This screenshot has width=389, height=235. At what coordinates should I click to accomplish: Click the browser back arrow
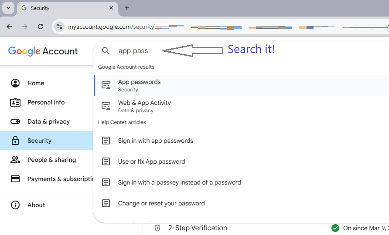(x=9, y=27)
